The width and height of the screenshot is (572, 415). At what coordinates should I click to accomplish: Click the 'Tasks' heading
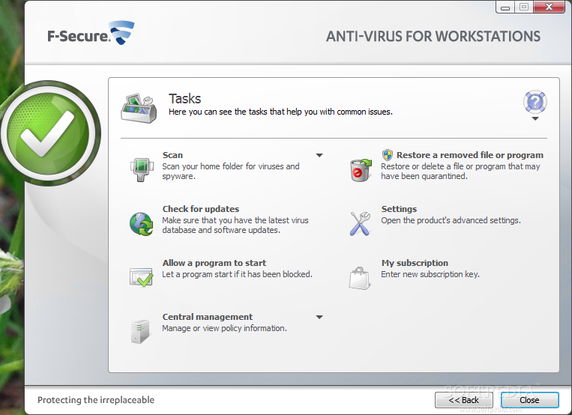(x=184, y=99)
